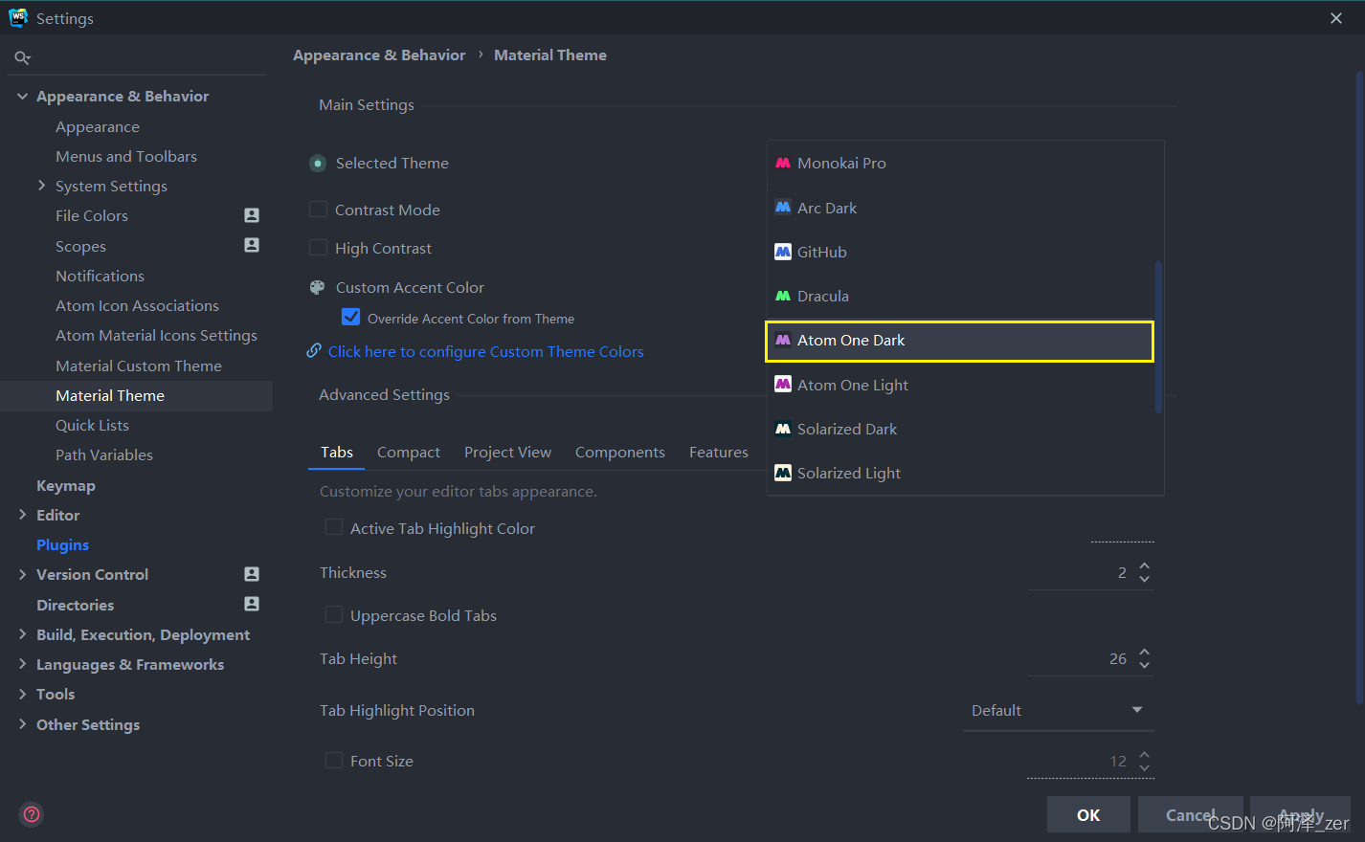Open the Quick Lists page
Viewport: 1365px width, 842px height.
pyautogui.click(x=92, y=425)
